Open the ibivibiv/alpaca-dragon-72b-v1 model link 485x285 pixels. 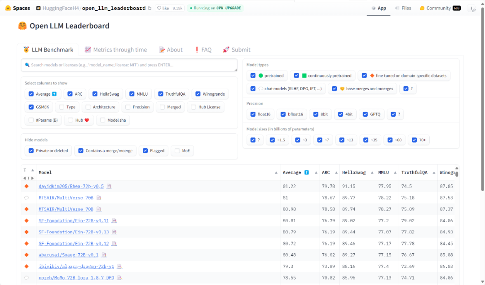[76, 267]
